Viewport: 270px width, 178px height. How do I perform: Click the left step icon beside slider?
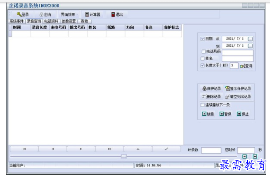[x=244, y=156]
